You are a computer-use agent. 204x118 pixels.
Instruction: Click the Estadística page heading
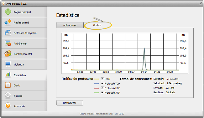[x=68, y=15]
